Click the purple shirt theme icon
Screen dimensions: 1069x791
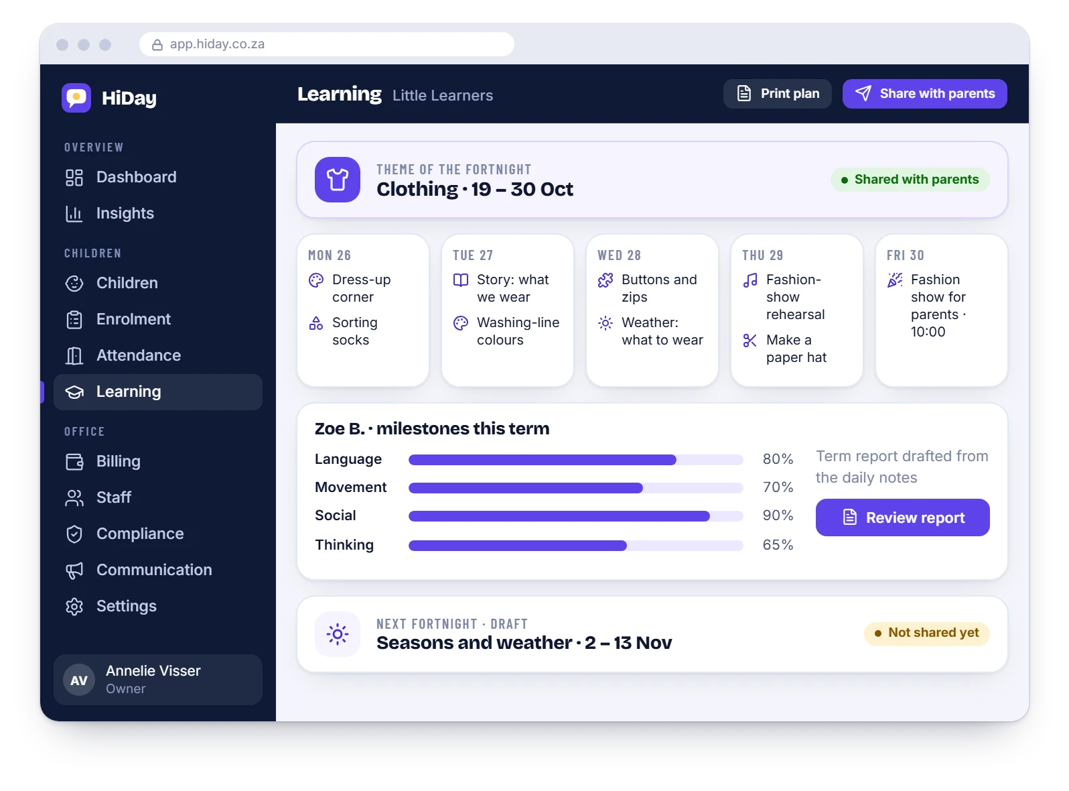338,180
